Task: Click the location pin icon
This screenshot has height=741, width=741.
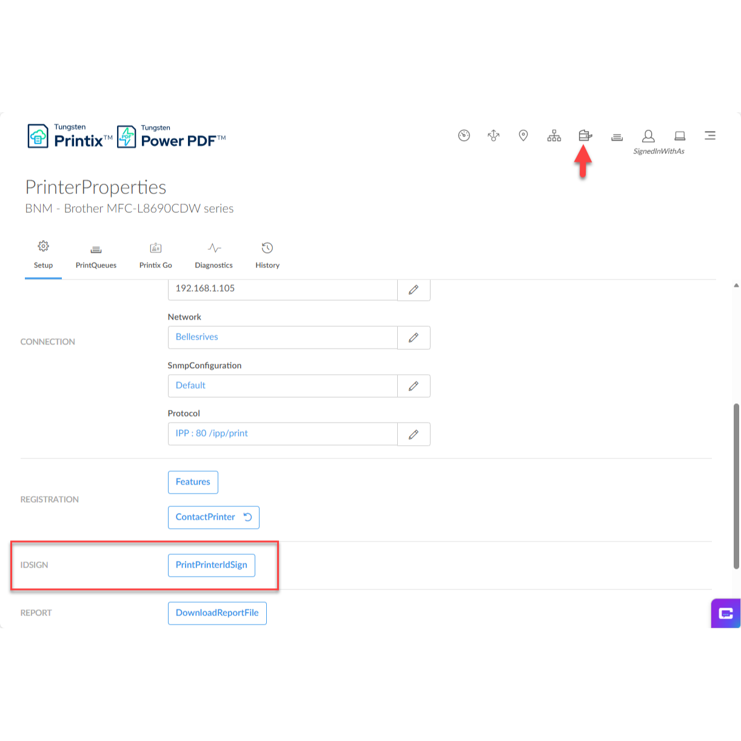Action: (523, 136)
